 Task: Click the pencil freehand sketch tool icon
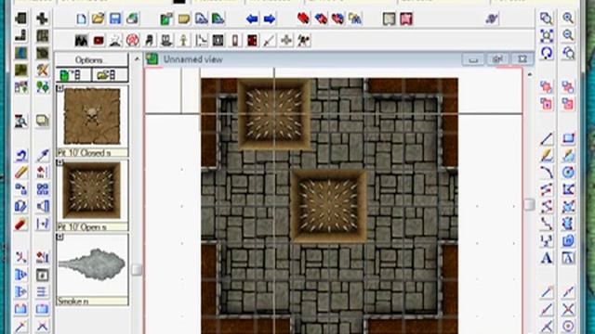547,156
